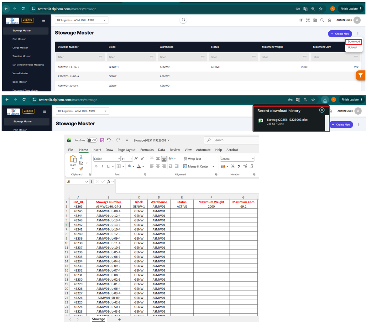The image size is (366, 322).
Task: Open Stowage20251119223003.xlsx from the download history
Action: pos(287,120)
